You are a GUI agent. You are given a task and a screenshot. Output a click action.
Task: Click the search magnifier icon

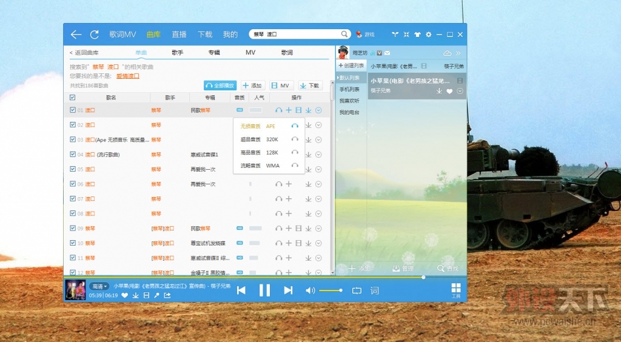344,35
